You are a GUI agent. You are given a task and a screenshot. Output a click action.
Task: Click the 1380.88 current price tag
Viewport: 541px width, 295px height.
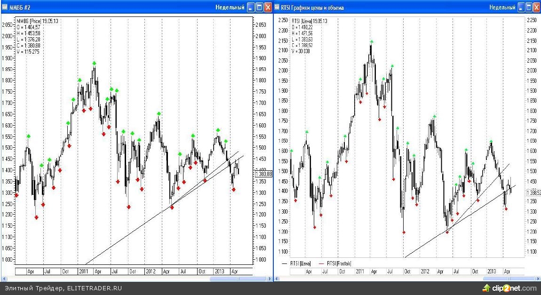coord(263,174)
